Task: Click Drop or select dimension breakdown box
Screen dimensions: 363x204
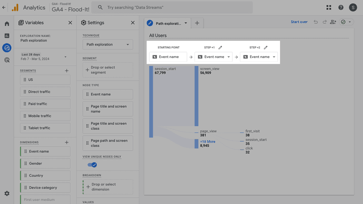Action: pyautogui.click(x=108, y=187)
